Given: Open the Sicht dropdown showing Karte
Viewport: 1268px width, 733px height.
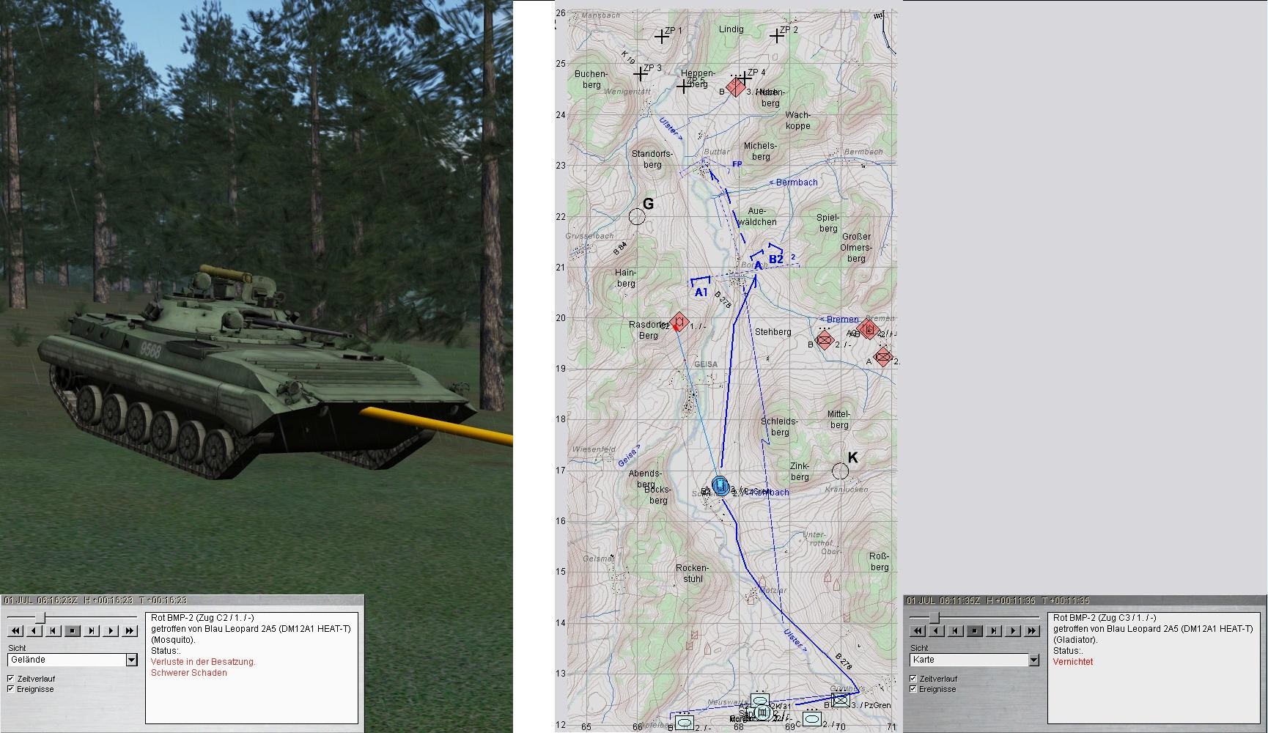Looking at the screenshot, I should [x=1033, y=660].
